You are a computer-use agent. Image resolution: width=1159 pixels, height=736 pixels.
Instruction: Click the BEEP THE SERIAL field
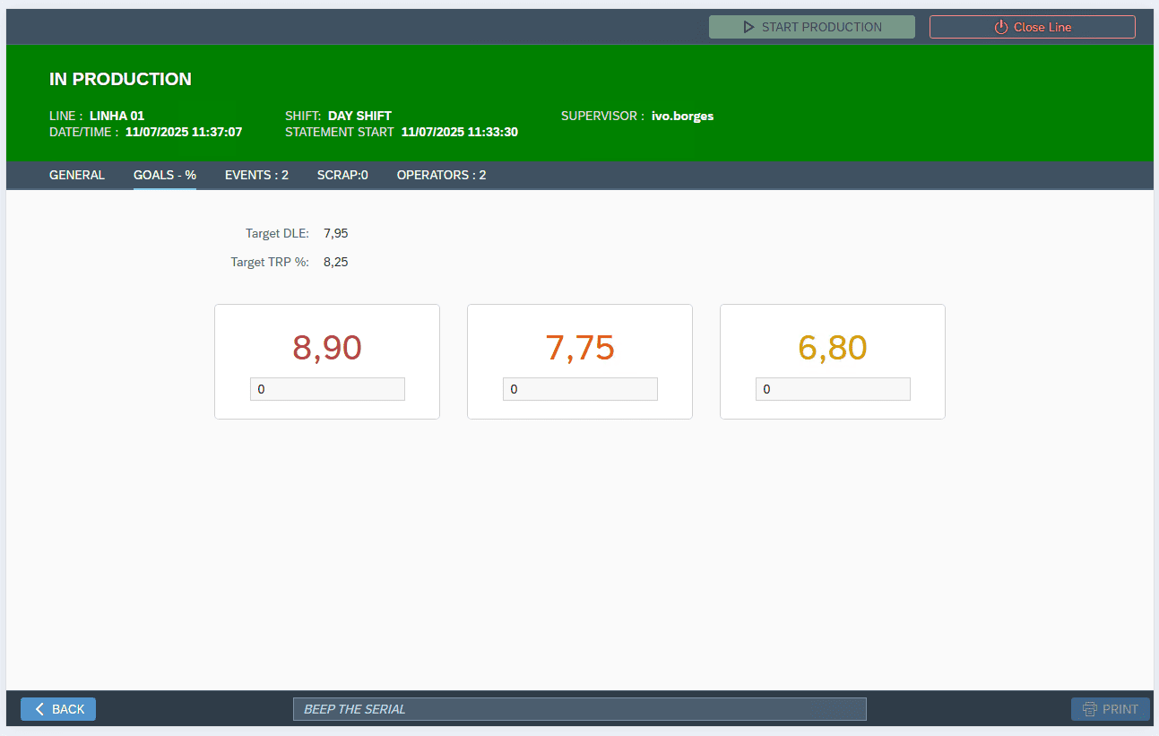(579, 709)
